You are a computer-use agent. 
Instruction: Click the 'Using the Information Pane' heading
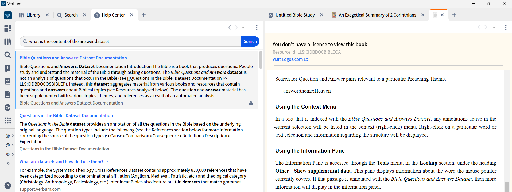[310, 151]
